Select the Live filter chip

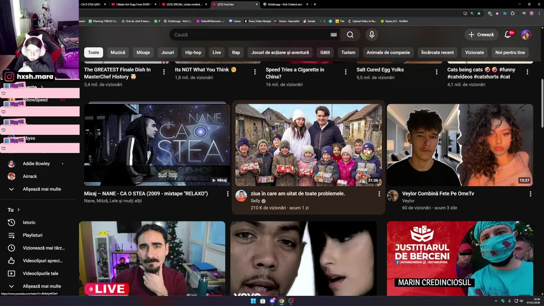tap(217, 52)
